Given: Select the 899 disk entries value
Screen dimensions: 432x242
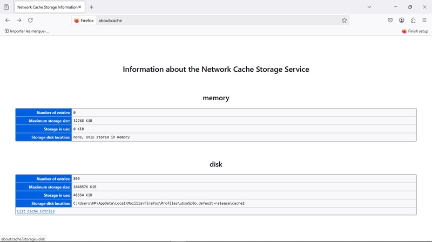Looking at the screenshot, I should 76,179.
